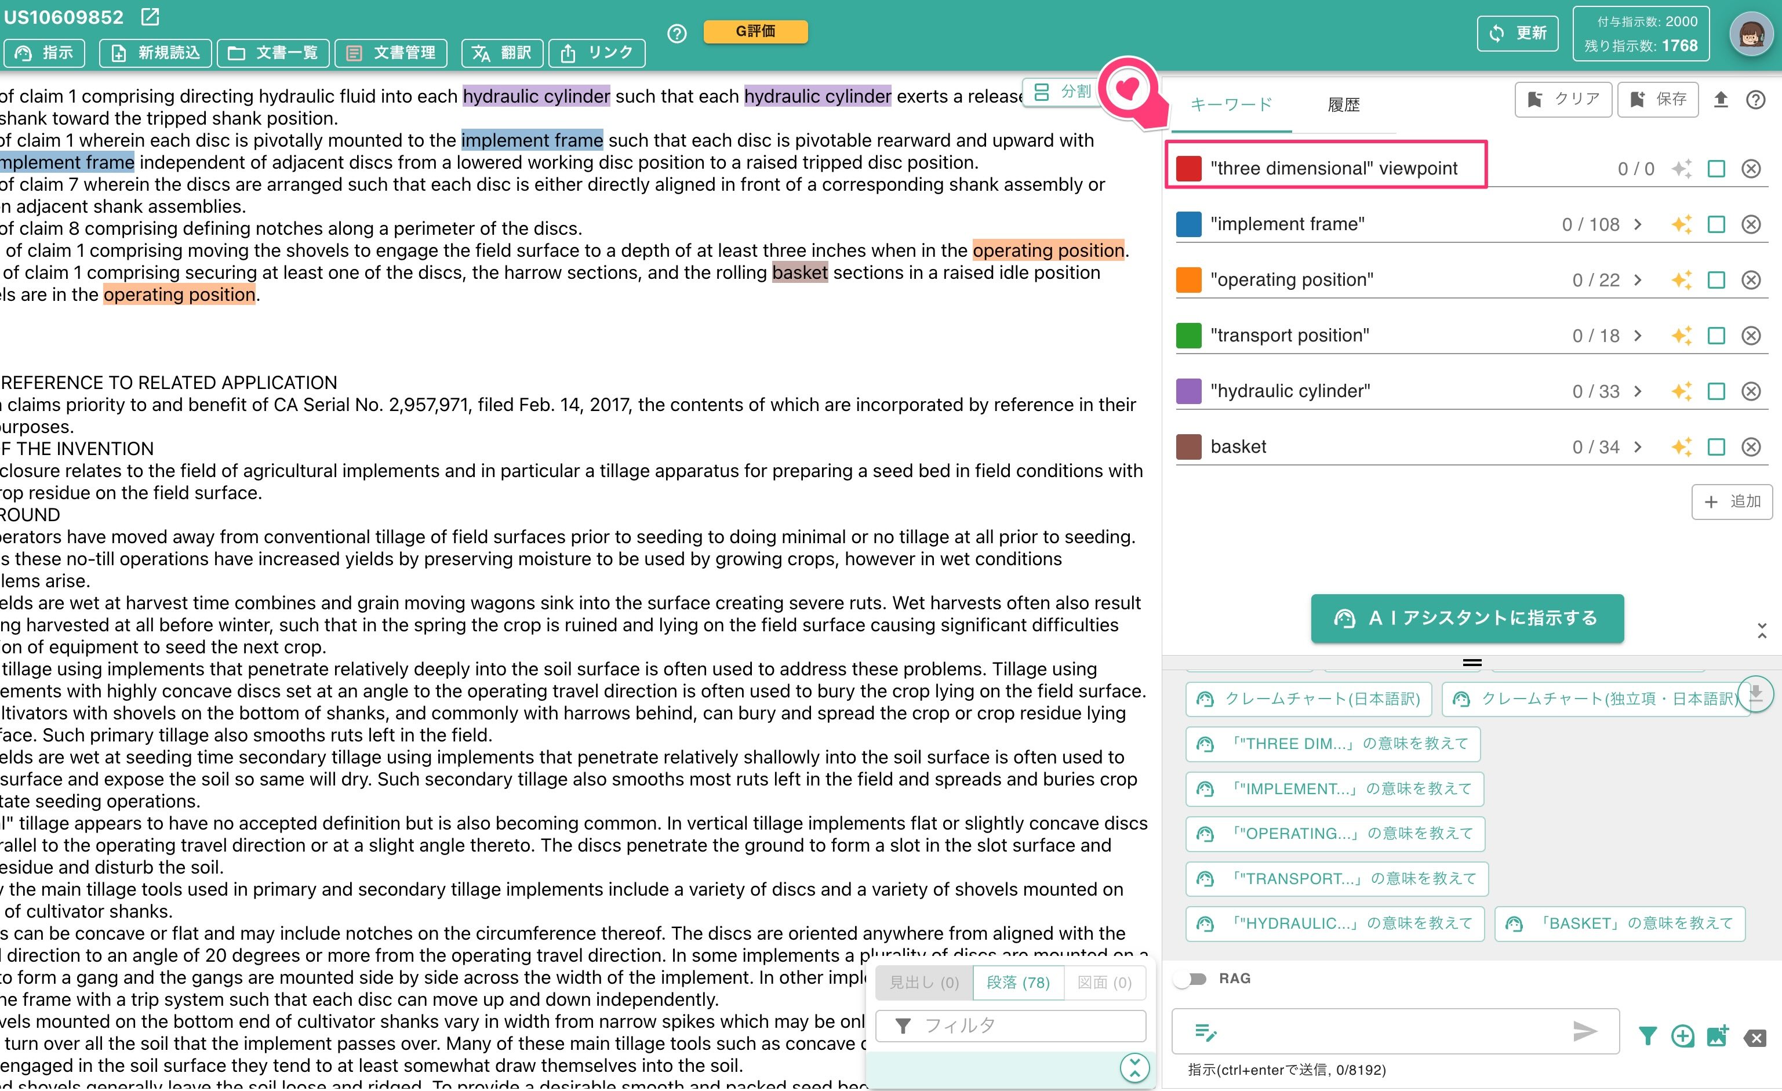Select the 段落 (78) tab
The image size is (1782, 1091).
click(1019, 983)
